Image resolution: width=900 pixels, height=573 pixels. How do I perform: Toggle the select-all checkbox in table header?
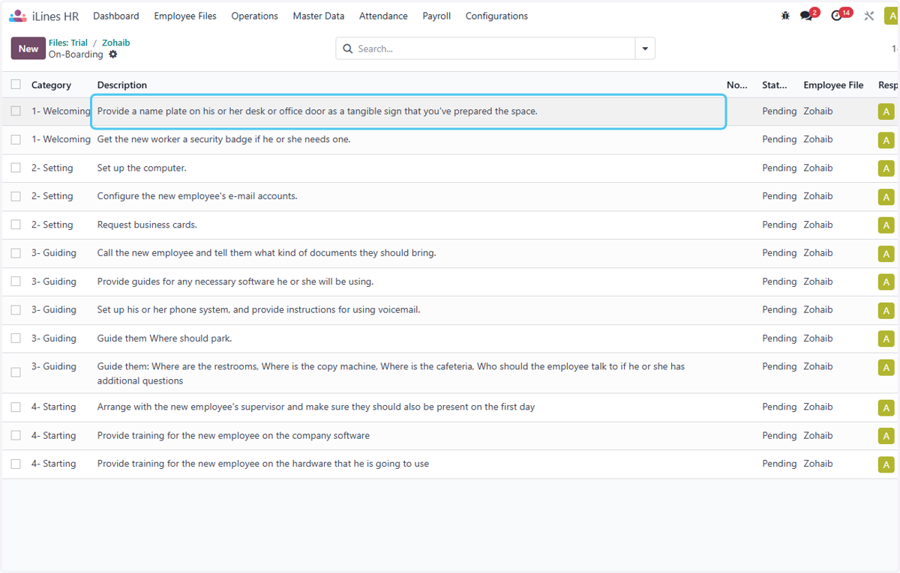16,85
